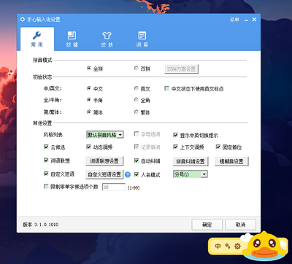
Task: Select the 半角 radio button
Action: tap(89, 100)
